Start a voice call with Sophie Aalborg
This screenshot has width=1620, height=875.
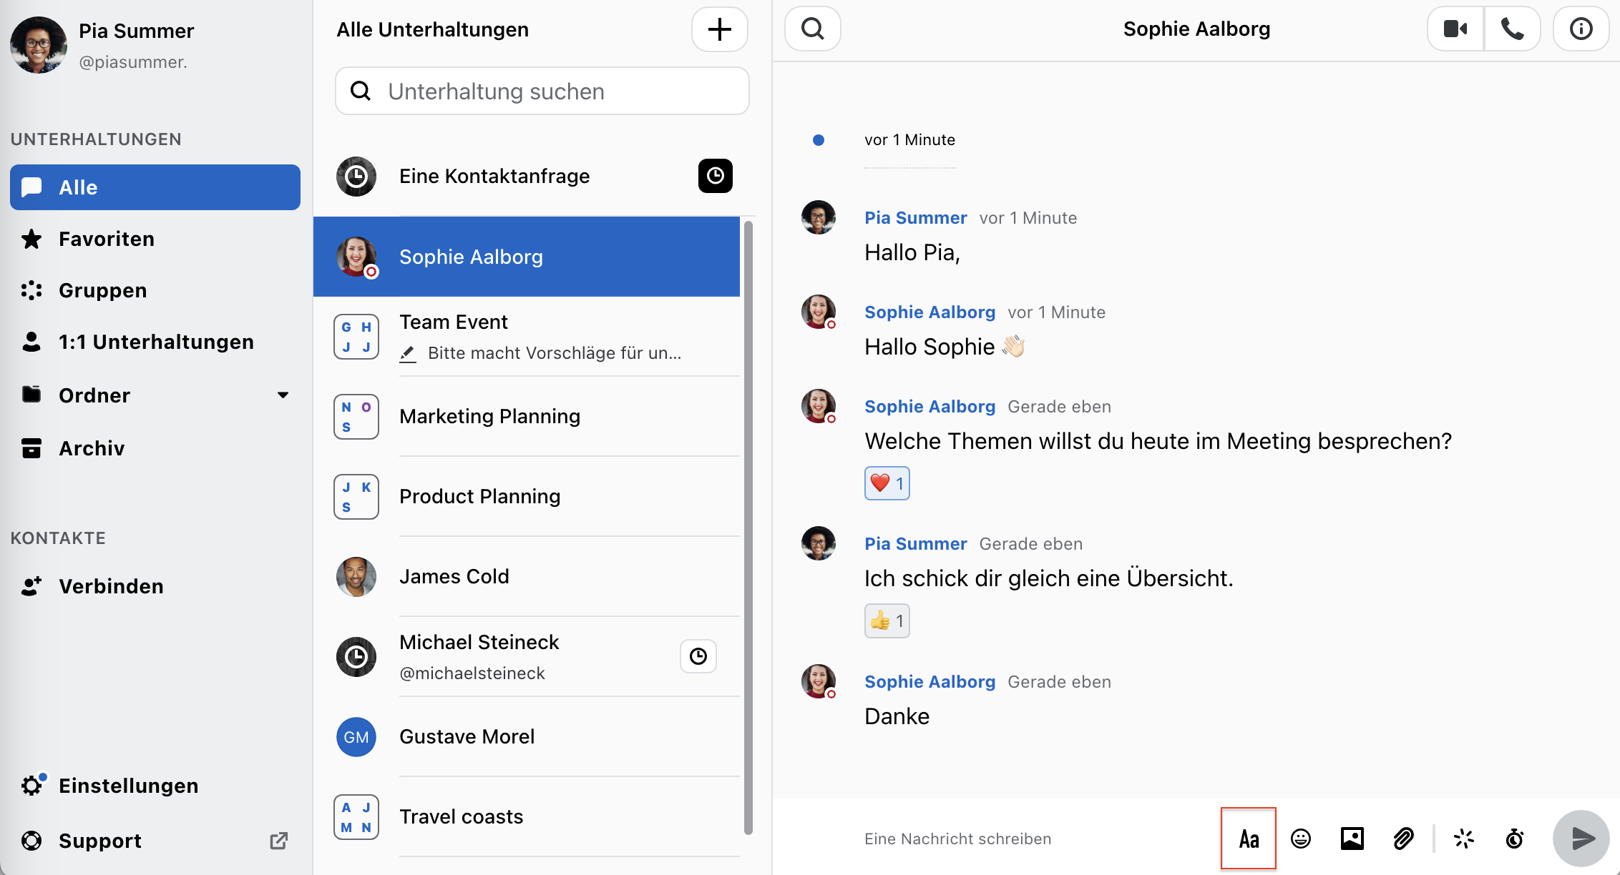coord(1512,29)
